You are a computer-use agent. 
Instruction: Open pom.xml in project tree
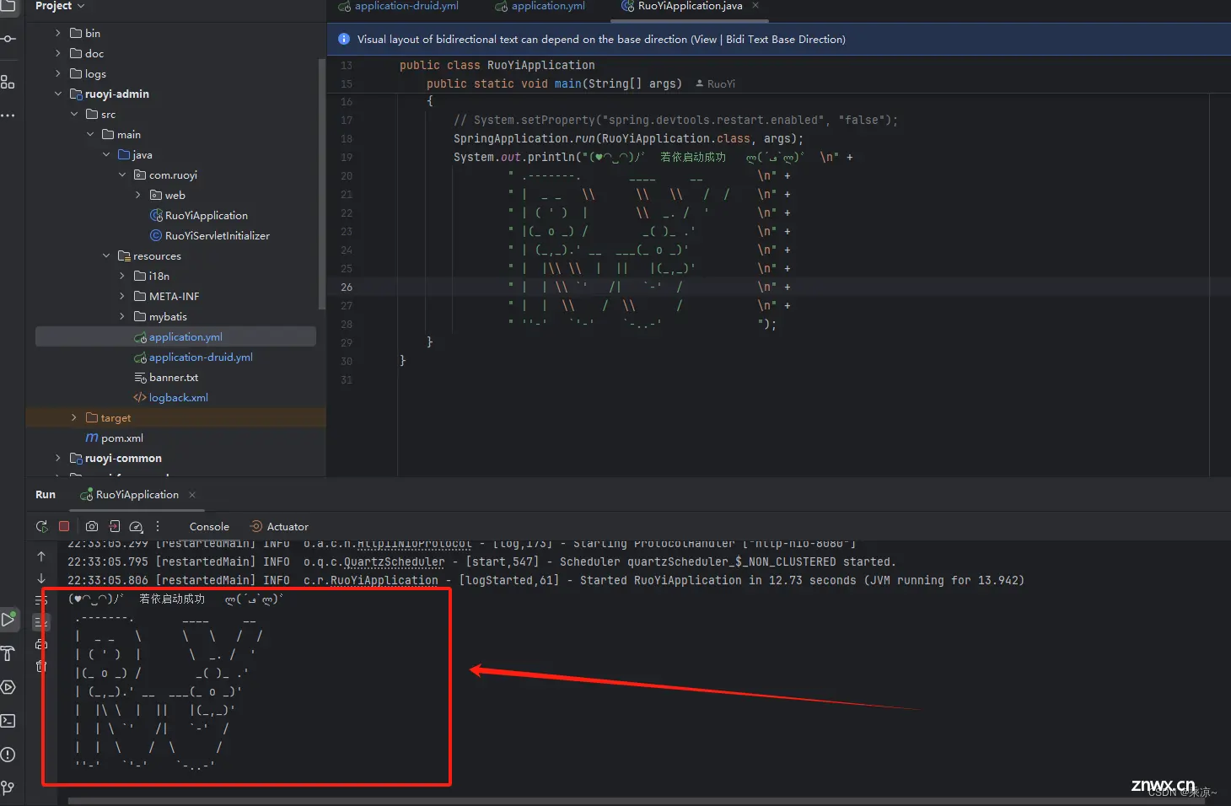click(x=115, y=438)
